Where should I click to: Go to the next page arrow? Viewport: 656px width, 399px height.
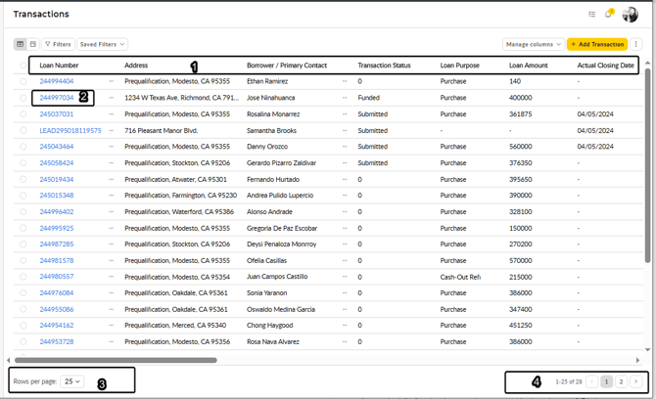tap(635, 381)
